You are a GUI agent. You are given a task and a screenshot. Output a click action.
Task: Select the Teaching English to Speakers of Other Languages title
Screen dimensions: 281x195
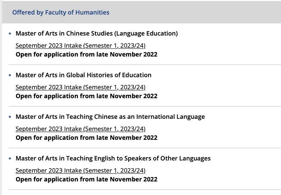(113, 158)
